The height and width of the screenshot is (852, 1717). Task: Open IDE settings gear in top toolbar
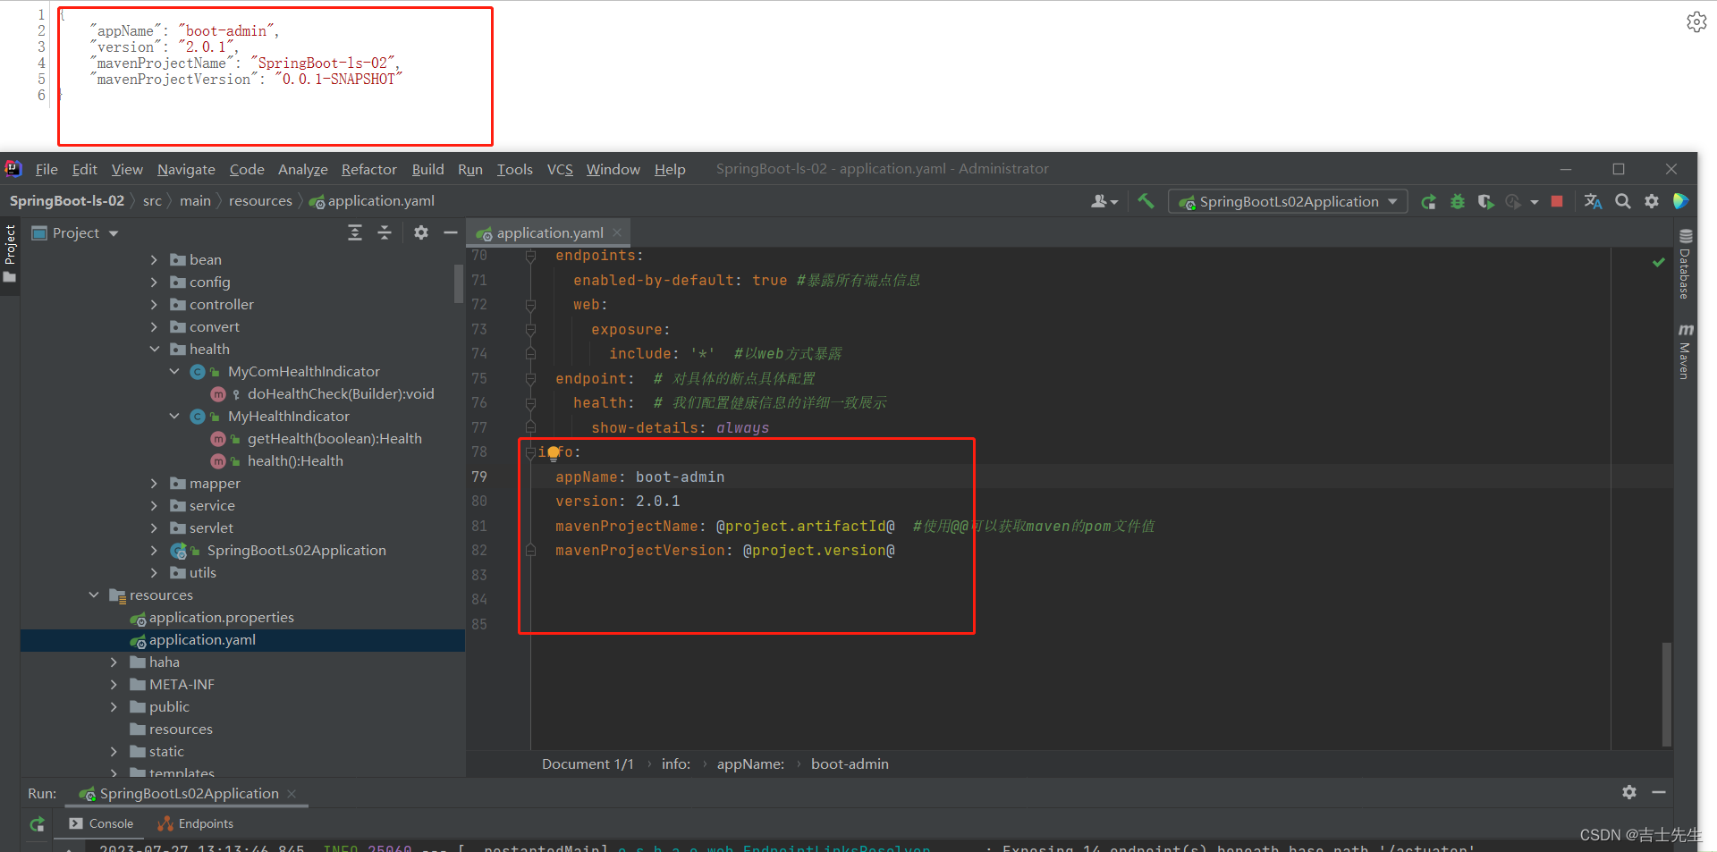pos(1652,202)
